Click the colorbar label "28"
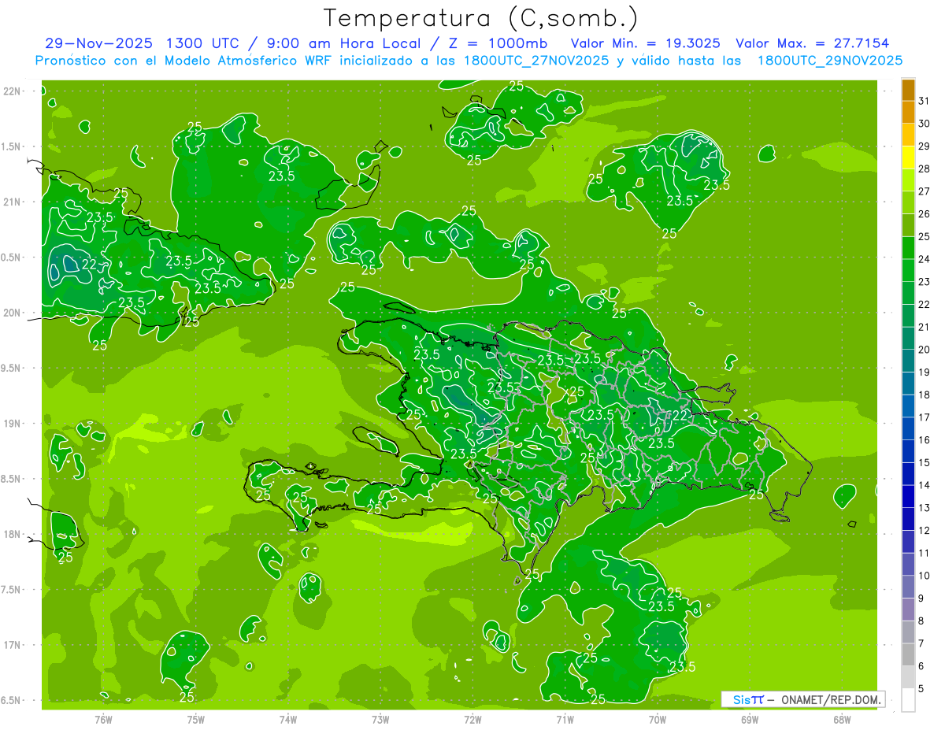The width and height of the screenshot is (945, 730). [925, 169]
